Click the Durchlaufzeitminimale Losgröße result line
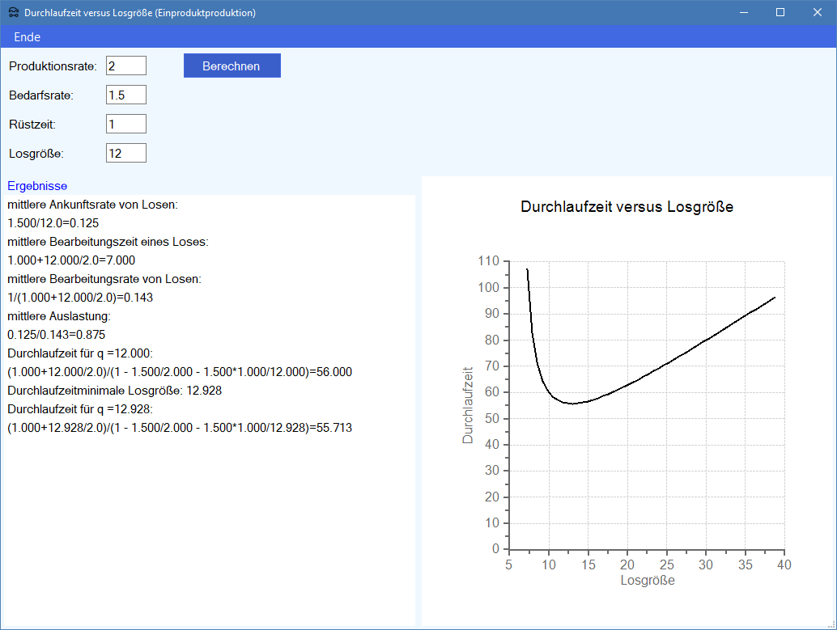837x630 pixels. click(x=114, y=391)
